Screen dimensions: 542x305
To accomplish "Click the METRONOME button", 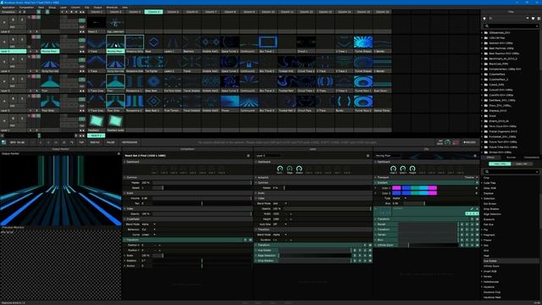I will pos(130,142).
